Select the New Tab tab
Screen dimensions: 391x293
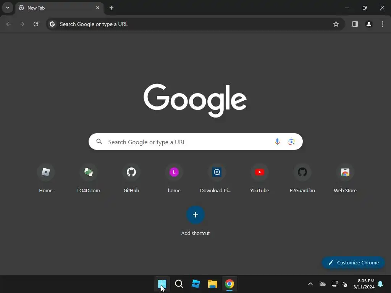(x=59, y=8)
